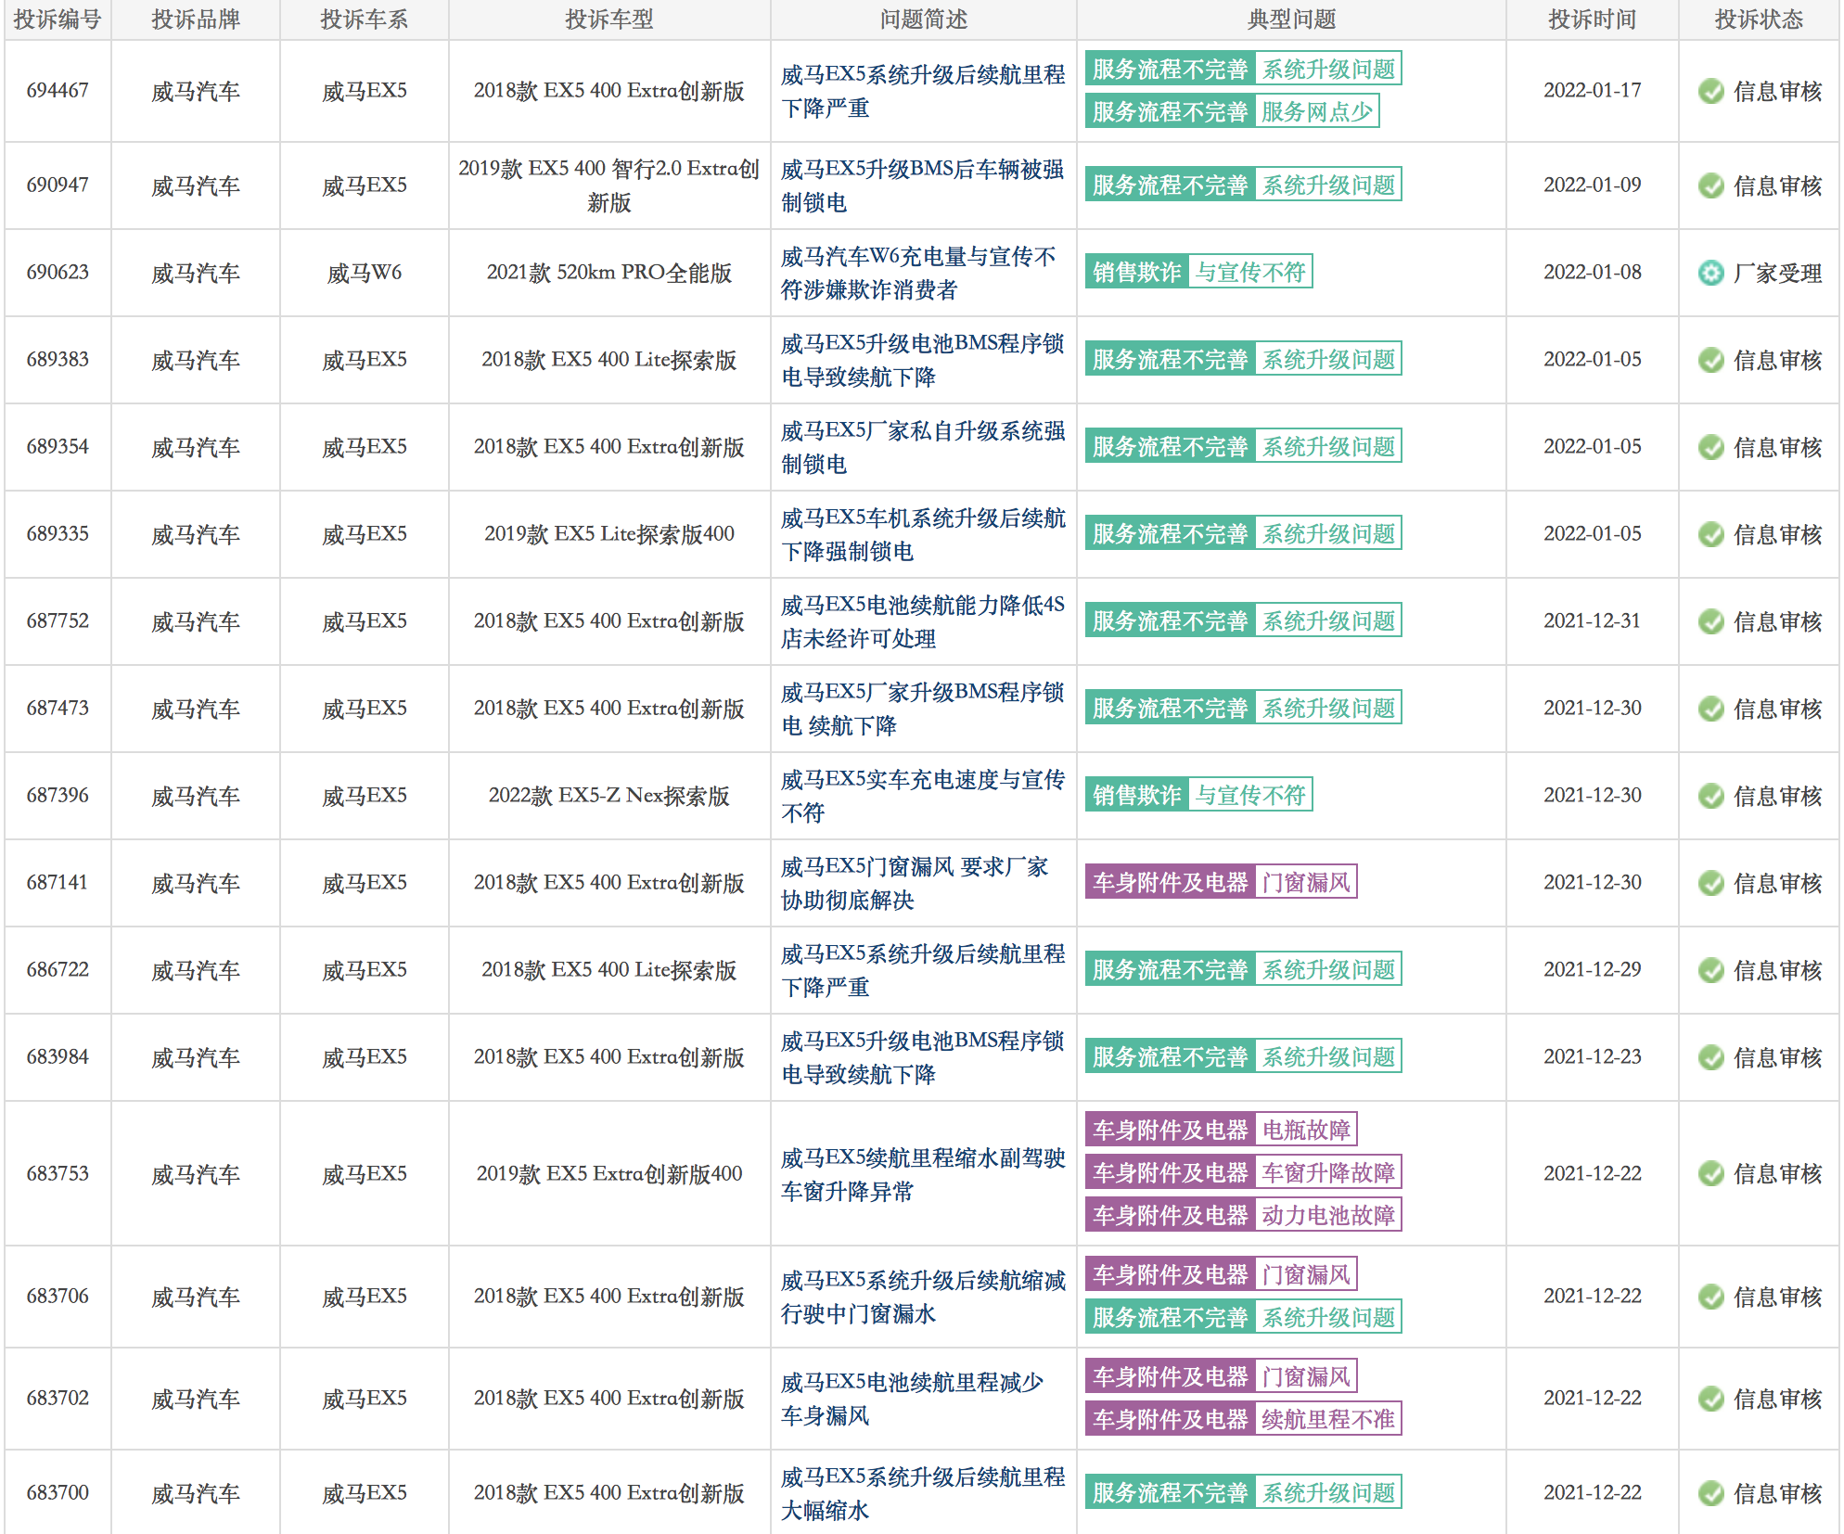Viewport: 1844px width, 1534px height.
Task: Click model cell '2019款 EX5 400 智行2.0 Extra创新版'
Action: coord(609,185)
